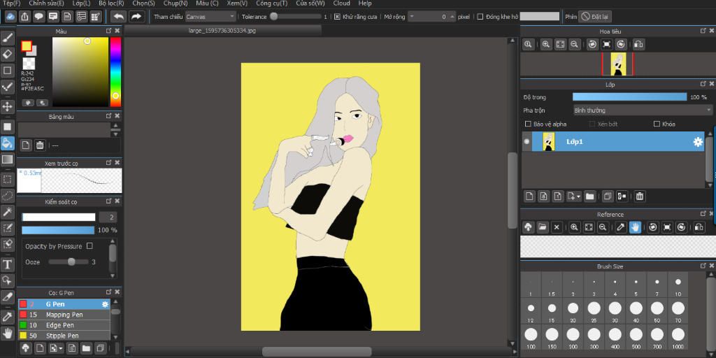Click the Đặt lại reset button
This screenshot has height=358, width=716.
tap(595, 17)
